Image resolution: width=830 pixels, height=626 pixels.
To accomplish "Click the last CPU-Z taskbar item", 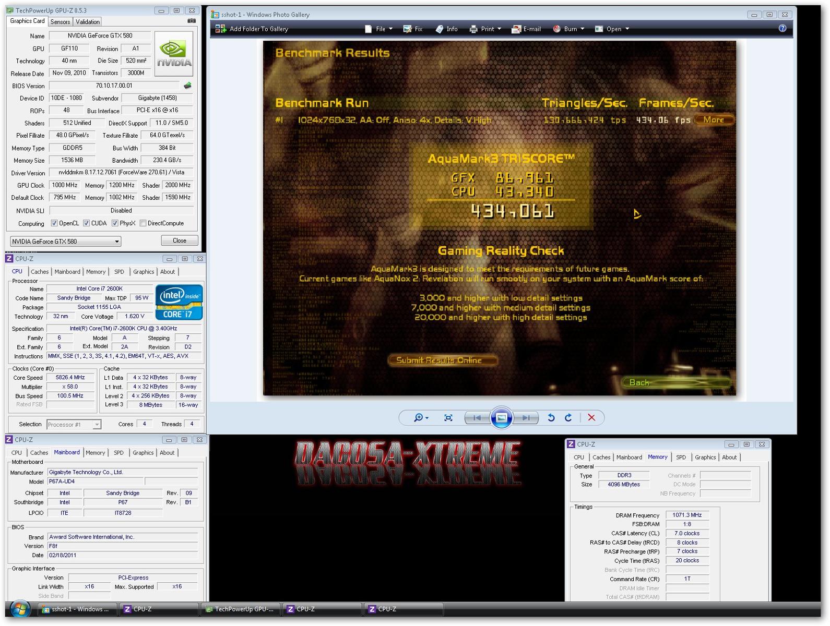I will pyautogui.click(x=404, y=609).
